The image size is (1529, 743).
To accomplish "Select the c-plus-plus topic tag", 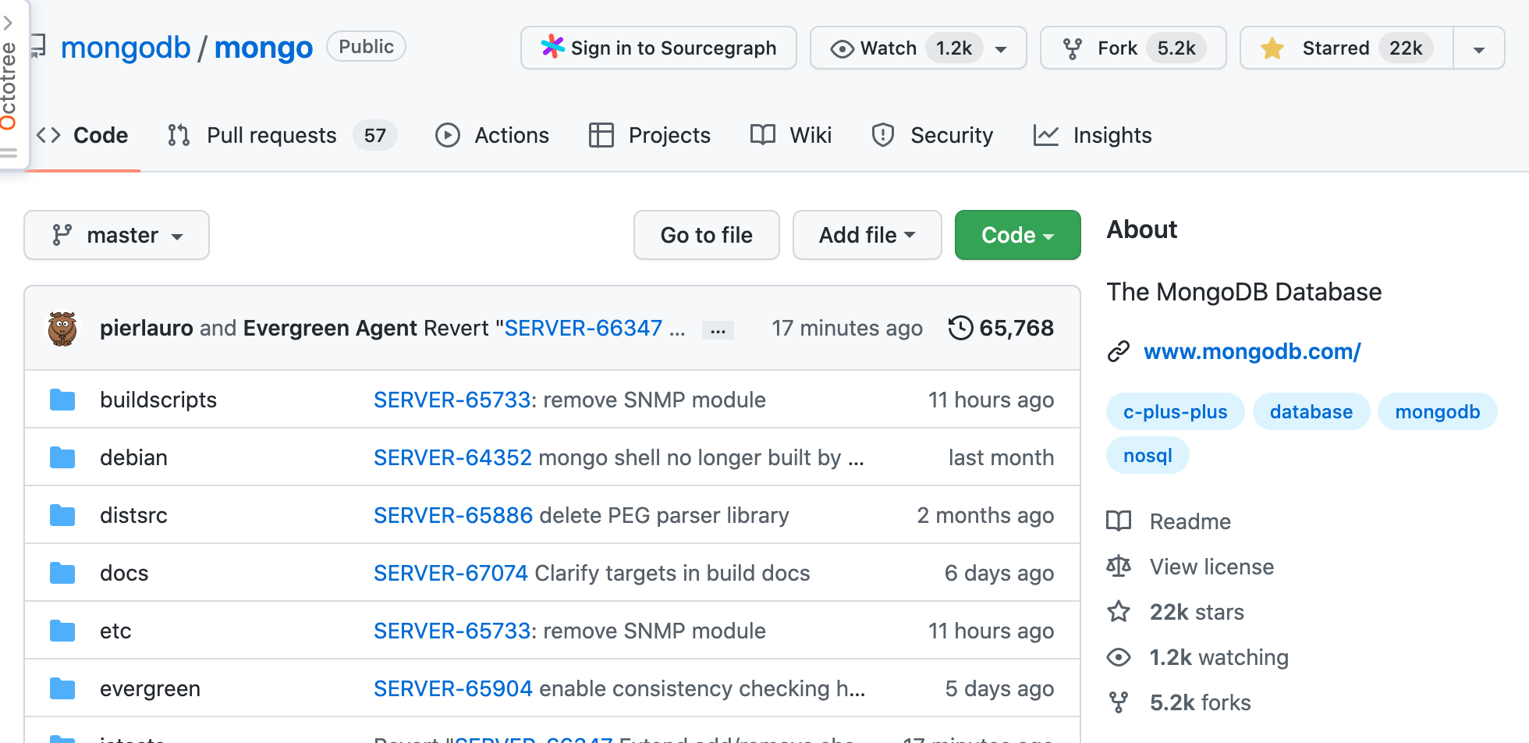I will [x=1175, y=412].
